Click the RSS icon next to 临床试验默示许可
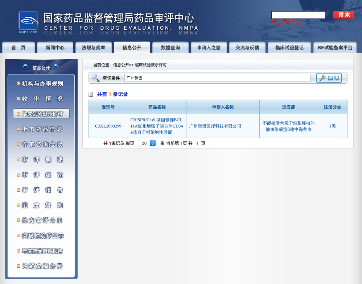The width and height of the screenshot is (362, 284). [x=18, y=114]
